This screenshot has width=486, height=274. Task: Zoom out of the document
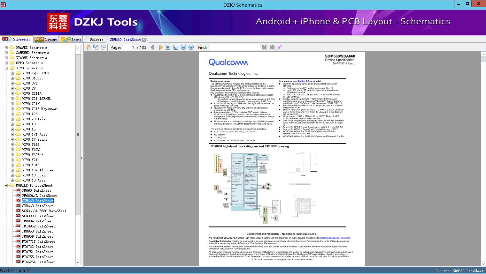[183, 47]
